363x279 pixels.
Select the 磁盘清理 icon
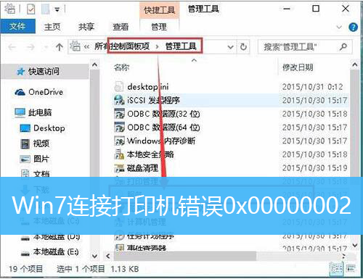point(119,167)
